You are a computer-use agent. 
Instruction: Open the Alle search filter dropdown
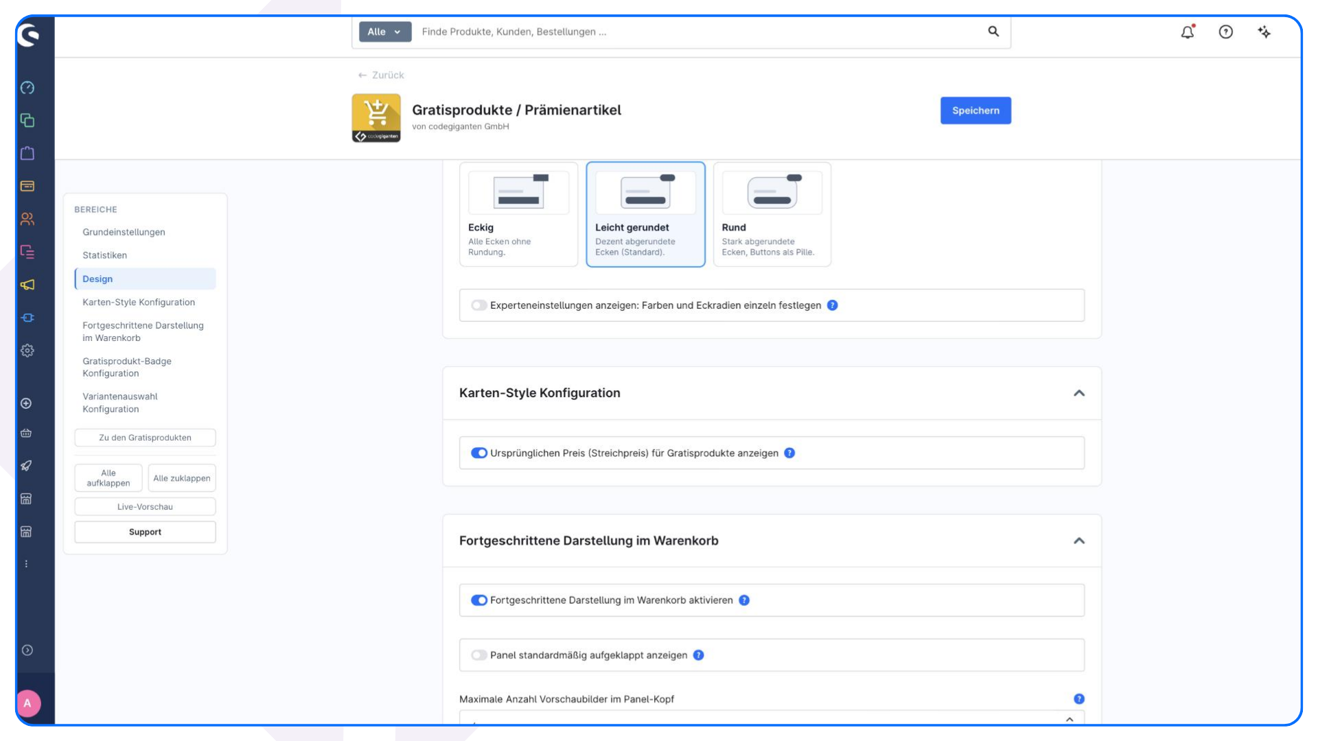pos(384,32)
